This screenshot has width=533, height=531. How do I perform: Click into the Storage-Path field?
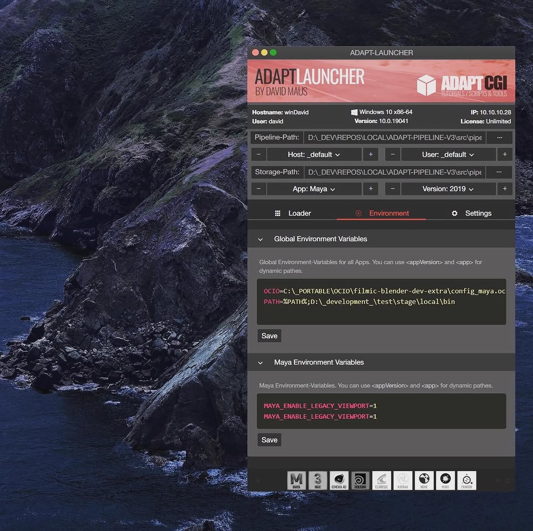[395, 172]
